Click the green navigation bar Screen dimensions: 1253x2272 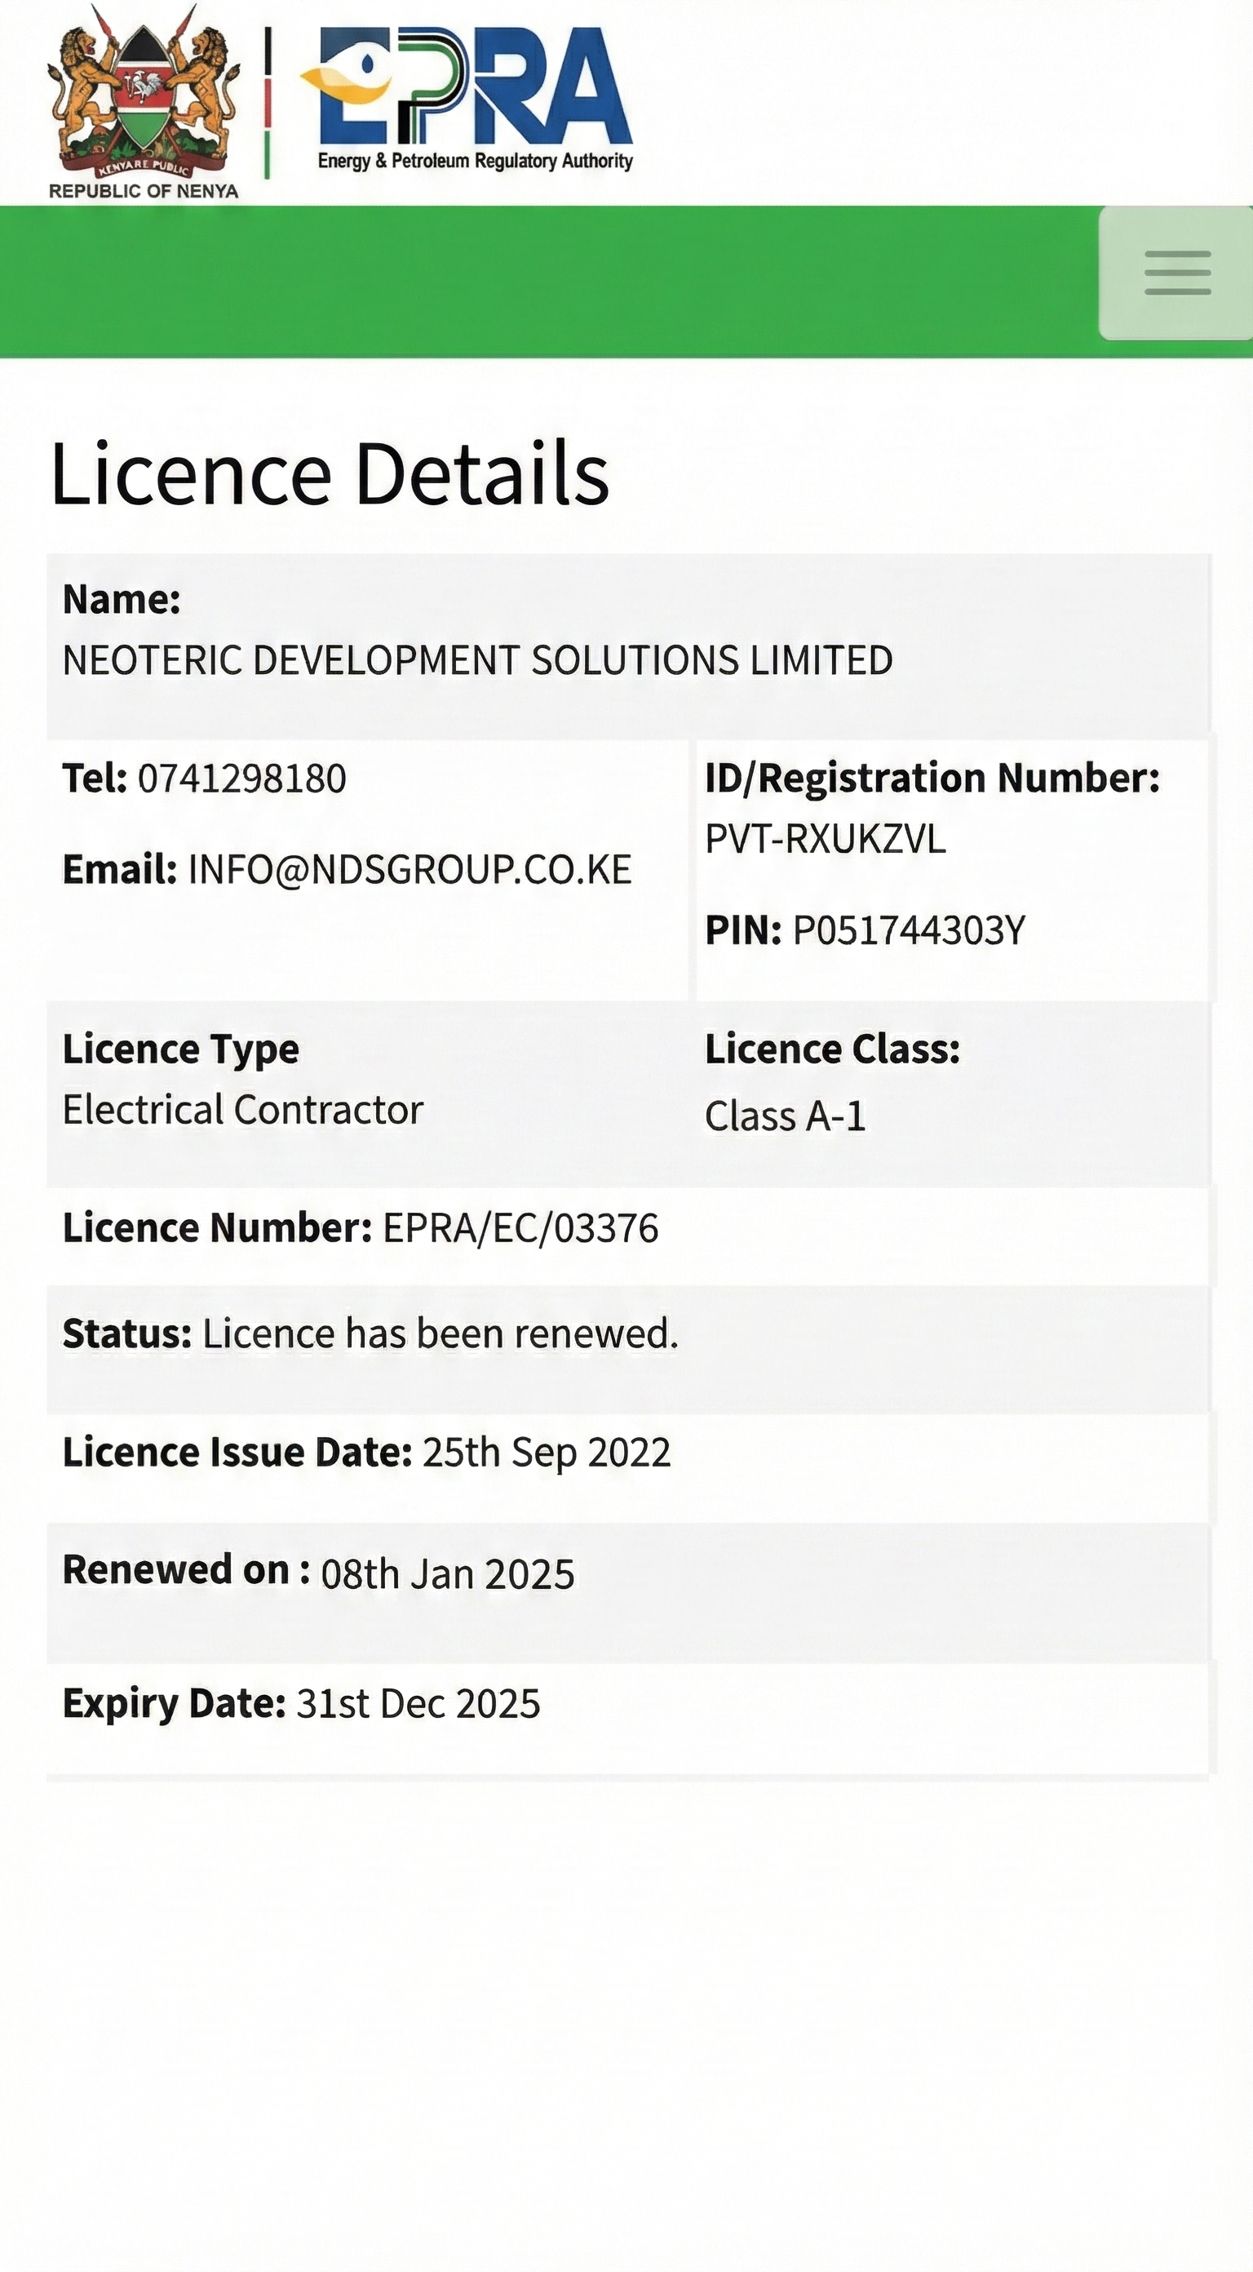(547, 282)
